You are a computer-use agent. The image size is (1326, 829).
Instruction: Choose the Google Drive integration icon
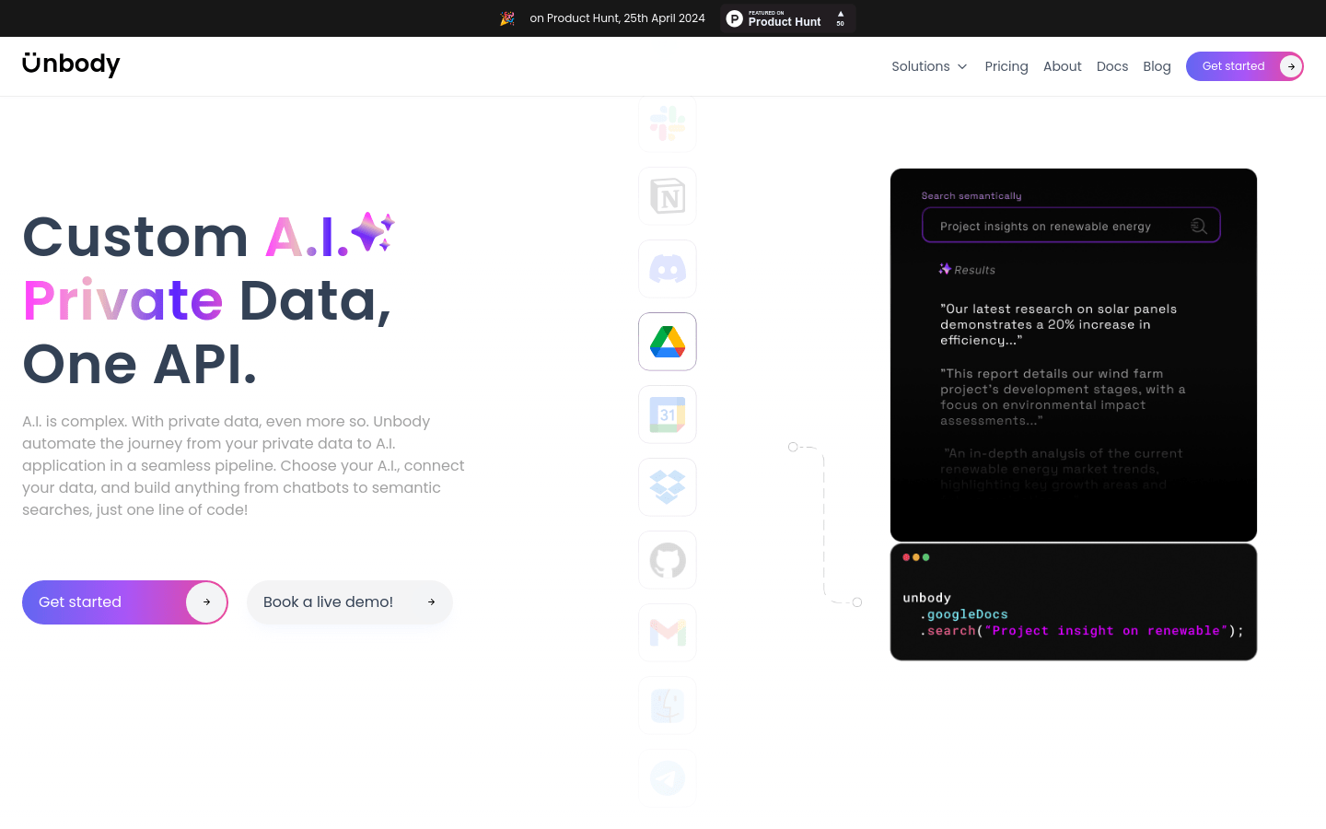(x=668, y=342)
